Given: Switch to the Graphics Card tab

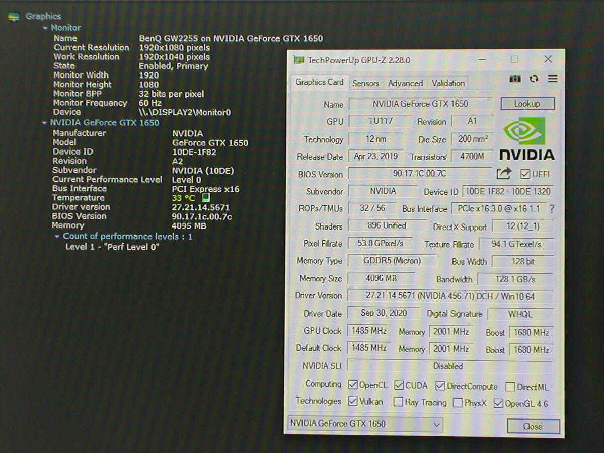Looking at the screenshot, I should click(x=320, y=82).
